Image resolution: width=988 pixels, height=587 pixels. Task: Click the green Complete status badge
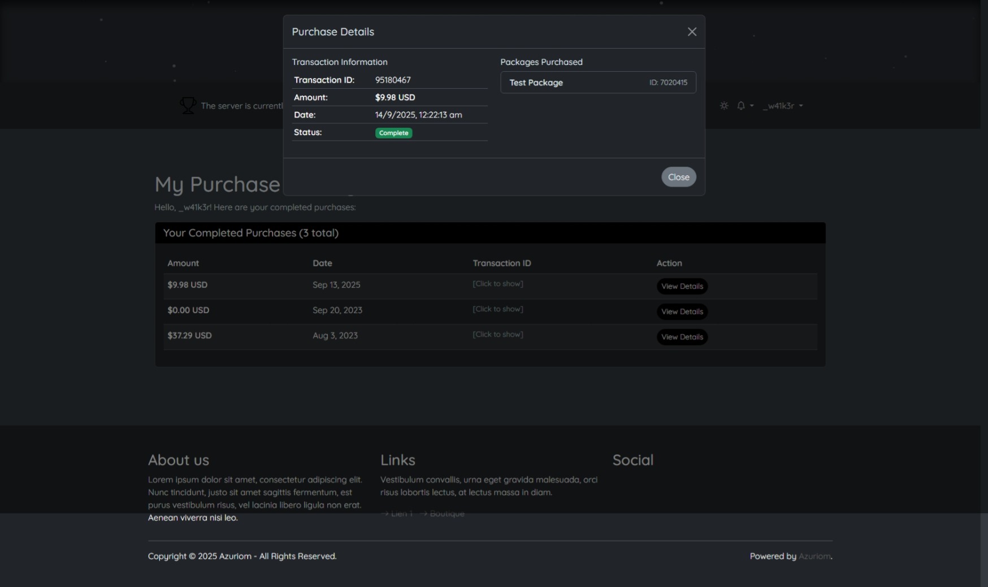pyautogui.click(x=393, y=133)
